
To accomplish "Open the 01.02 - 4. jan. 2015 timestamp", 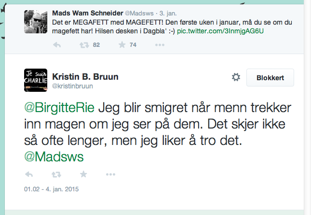I will [x=52, y=189].
